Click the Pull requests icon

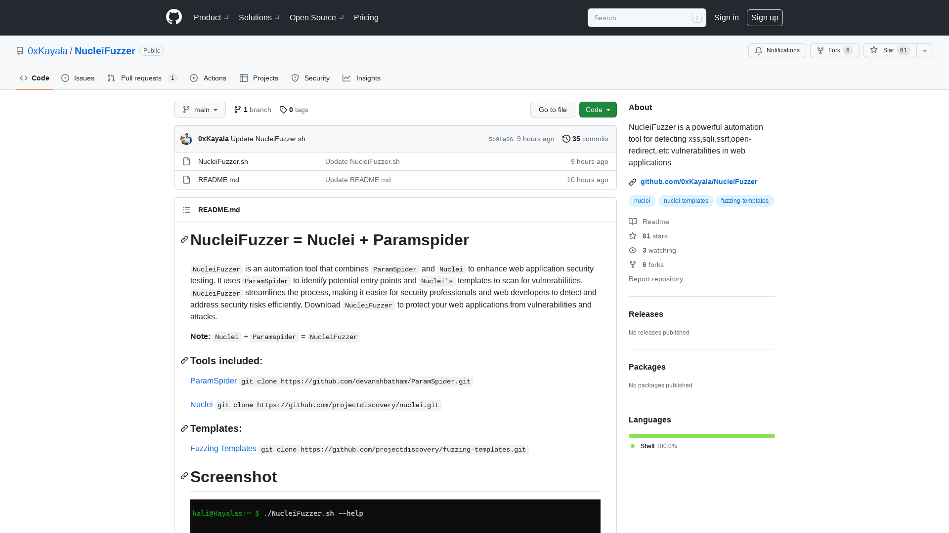pyautogui.click(x=111, y=78)
